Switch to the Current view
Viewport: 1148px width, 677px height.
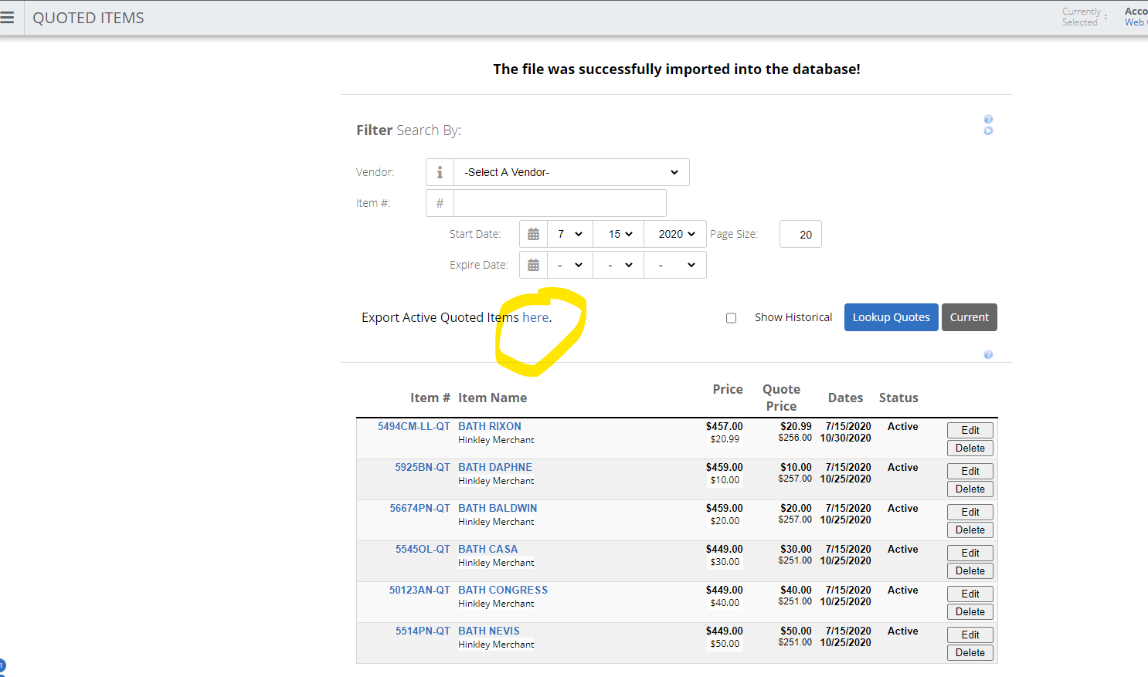[969, 316]
